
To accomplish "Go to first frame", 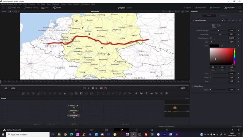I will pyautogui.click(x=84, y=88).
